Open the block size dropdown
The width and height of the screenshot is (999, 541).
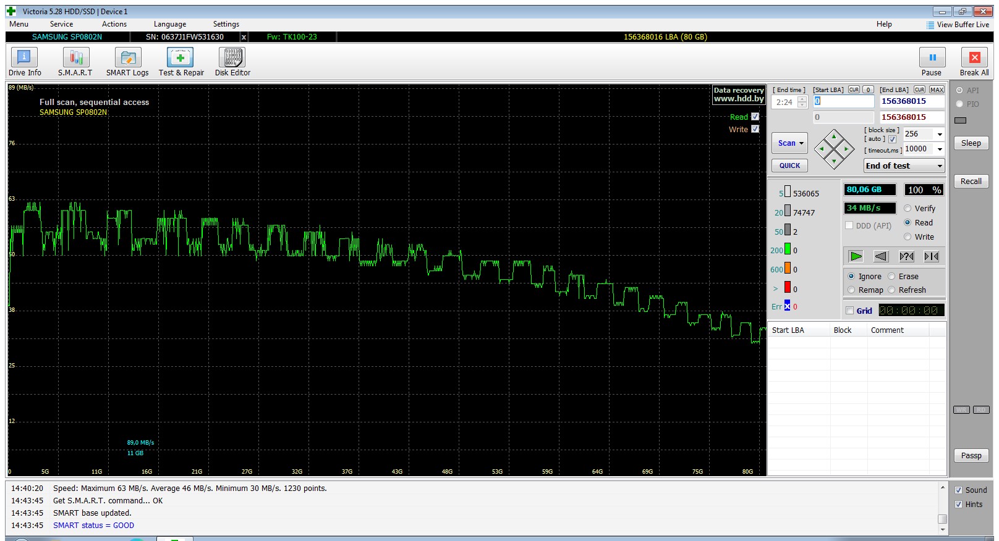(x=940, y=134)
